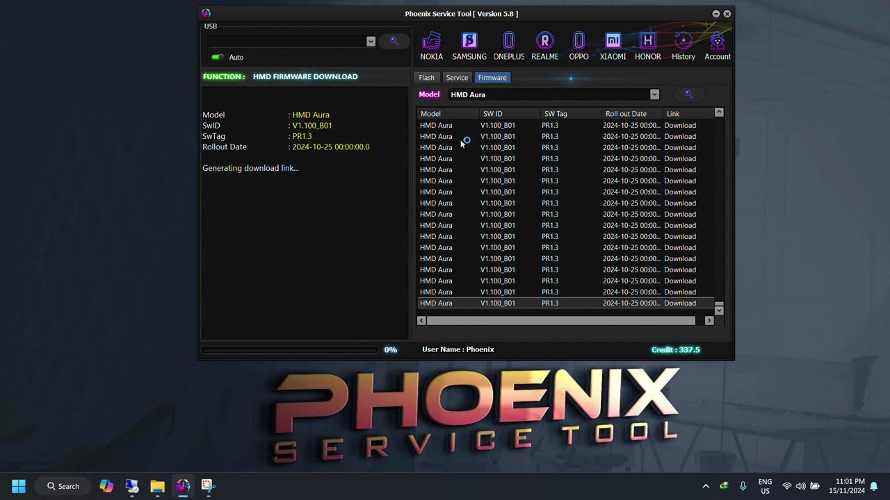Viewport: 890px width, 500px height.
Task: Open the clock showing 11:01 PM
Action: (x=847, y=486)
